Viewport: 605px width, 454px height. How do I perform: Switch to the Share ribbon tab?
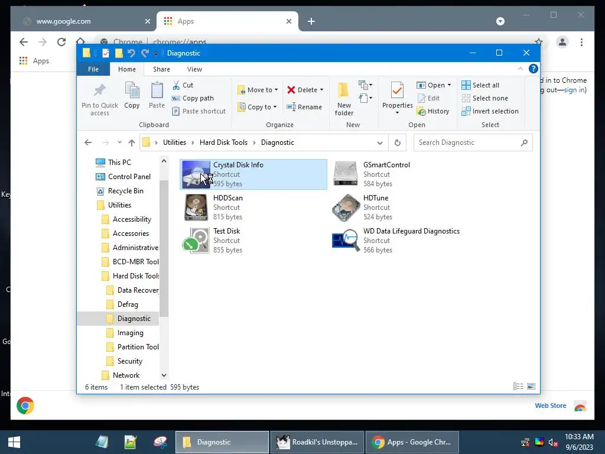click(161, 69)
